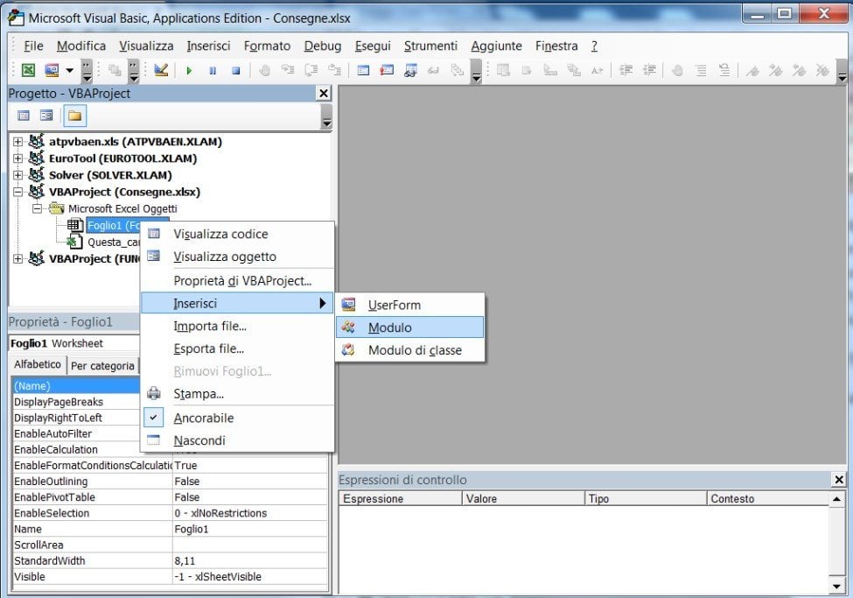The image size is (853, 598).
Task: Click the ScrollArea property value field
Action: pos(250,545)
